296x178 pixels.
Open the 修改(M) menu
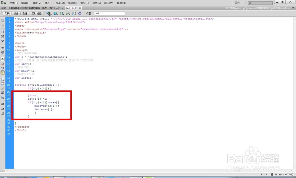[x=60, y=3]
